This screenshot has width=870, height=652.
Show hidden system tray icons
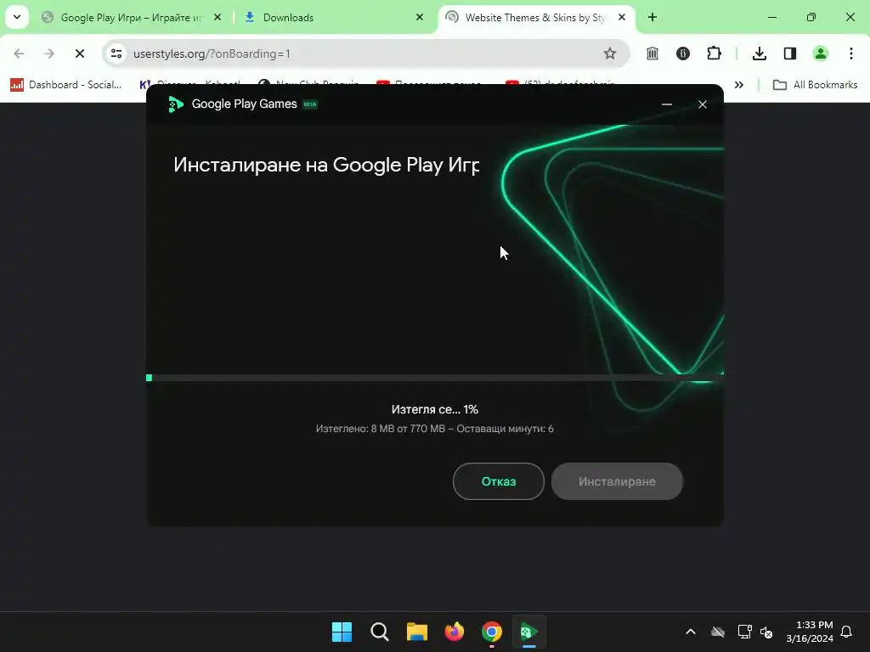pyautogui.click(x=691, y=632)
